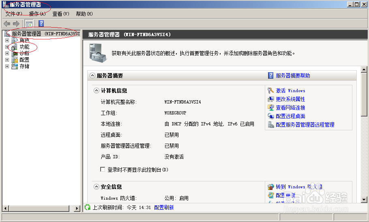
Task: Click the firewall icon beside 转到 Windows 防火墙
Action: [270, 187]
